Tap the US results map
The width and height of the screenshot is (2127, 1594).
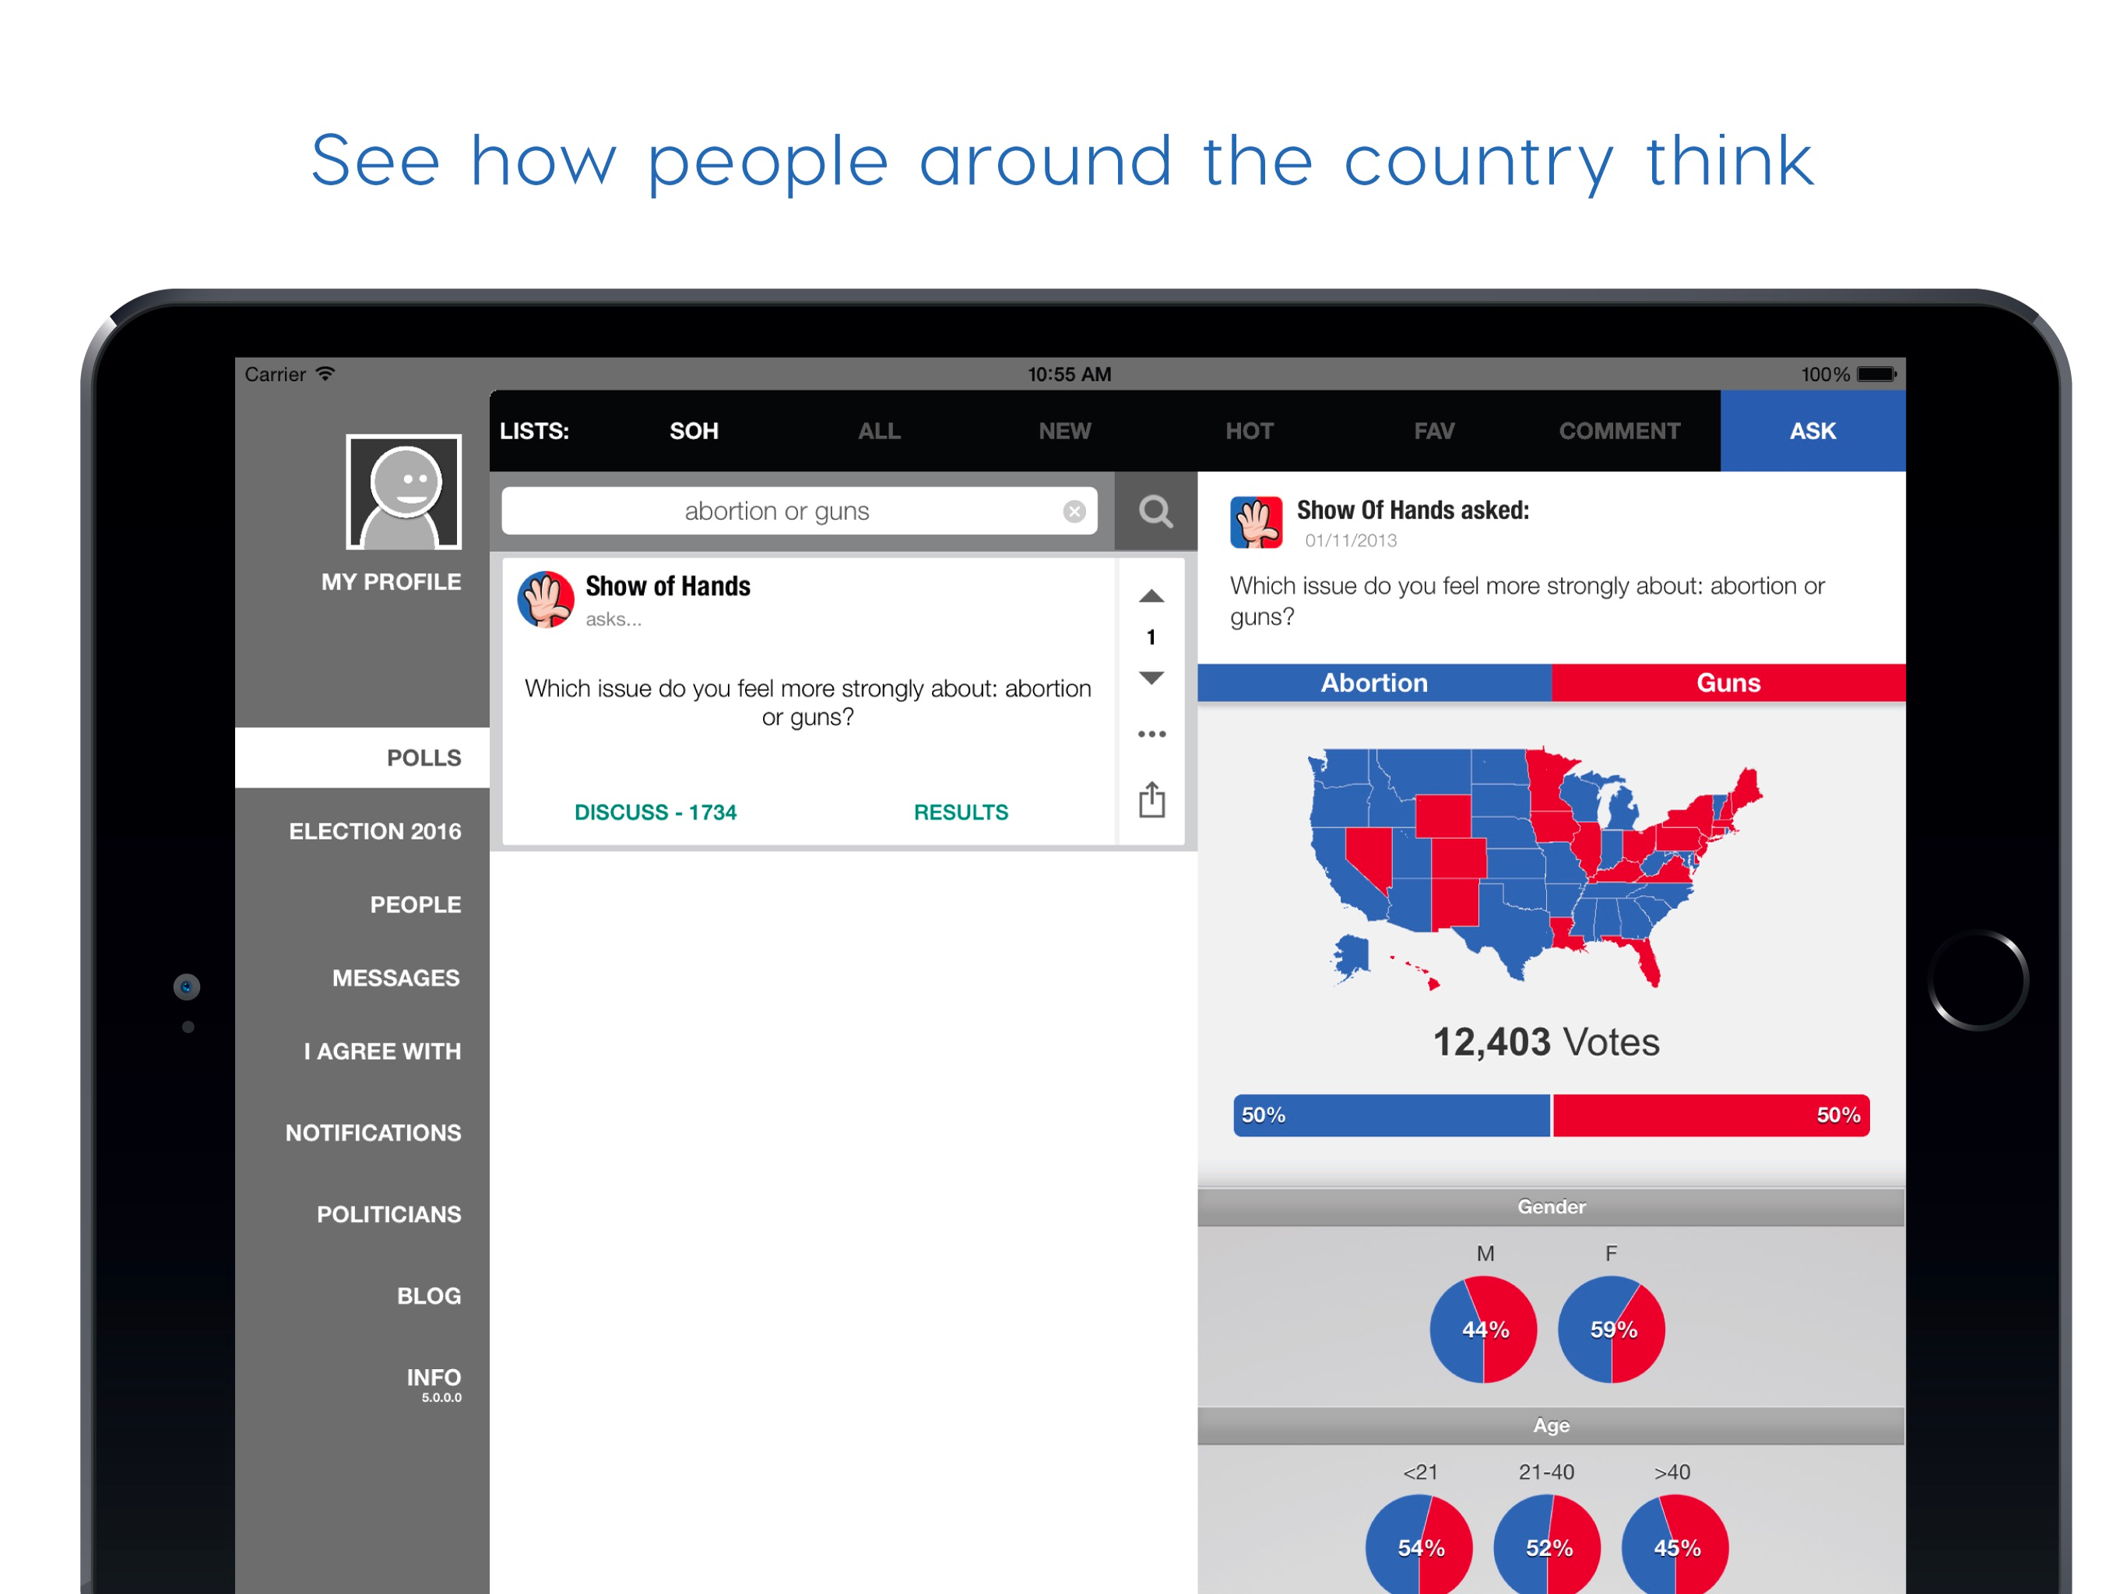click(1535, 868)
